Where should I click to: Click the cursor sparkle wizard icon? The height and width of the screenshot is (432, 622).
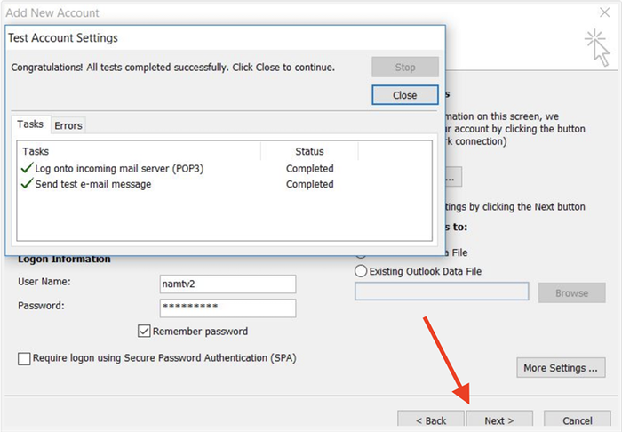tap(597, 48)
